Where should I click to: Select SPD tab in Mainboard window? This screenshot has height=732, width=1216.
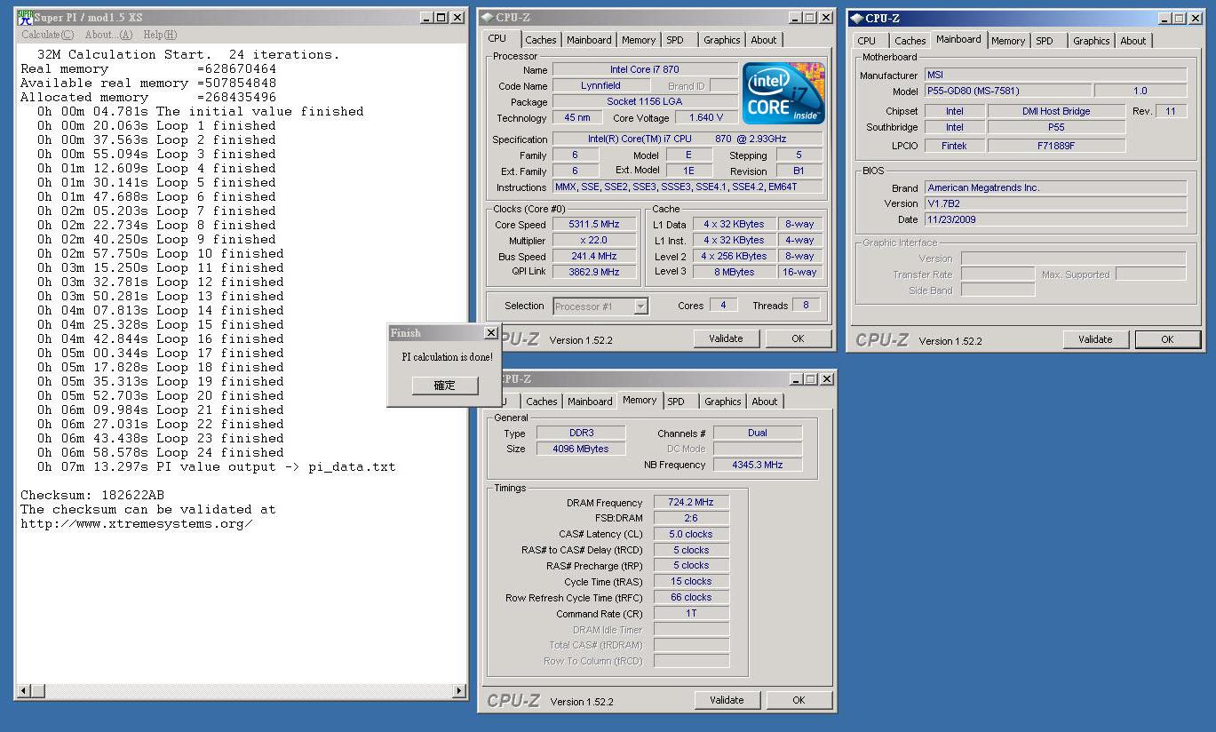[x=1045, y=41]
